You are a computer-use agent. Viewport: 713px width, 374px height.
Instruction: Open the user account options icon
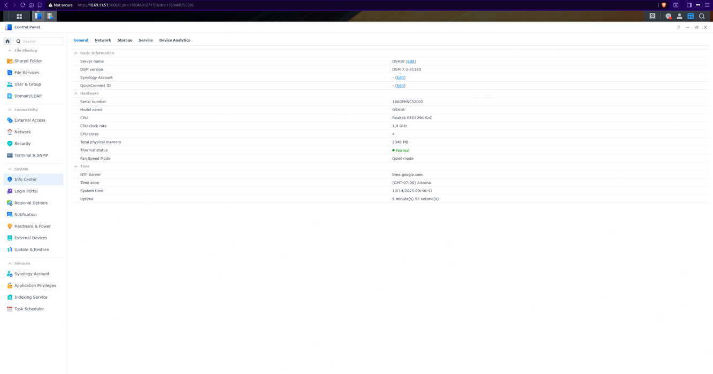[679, 17]
